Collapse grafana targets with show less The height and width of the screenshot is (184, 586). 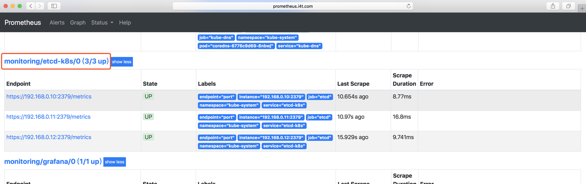click(114, 162)
